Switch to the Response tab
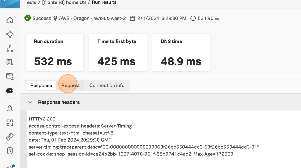The image size is (301, 168). tap(41, 85)
